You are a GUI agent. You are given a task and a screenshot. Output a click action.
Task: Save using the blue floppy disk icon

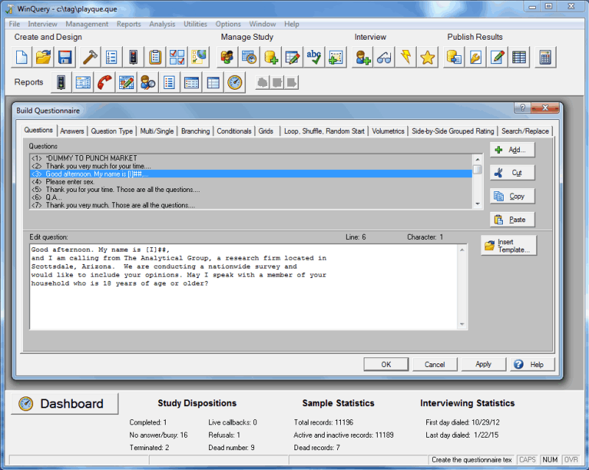pos(65,57)
